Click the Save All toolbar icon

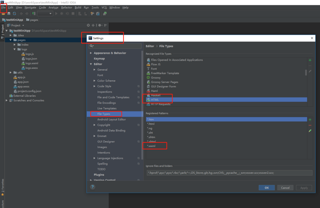9,14
